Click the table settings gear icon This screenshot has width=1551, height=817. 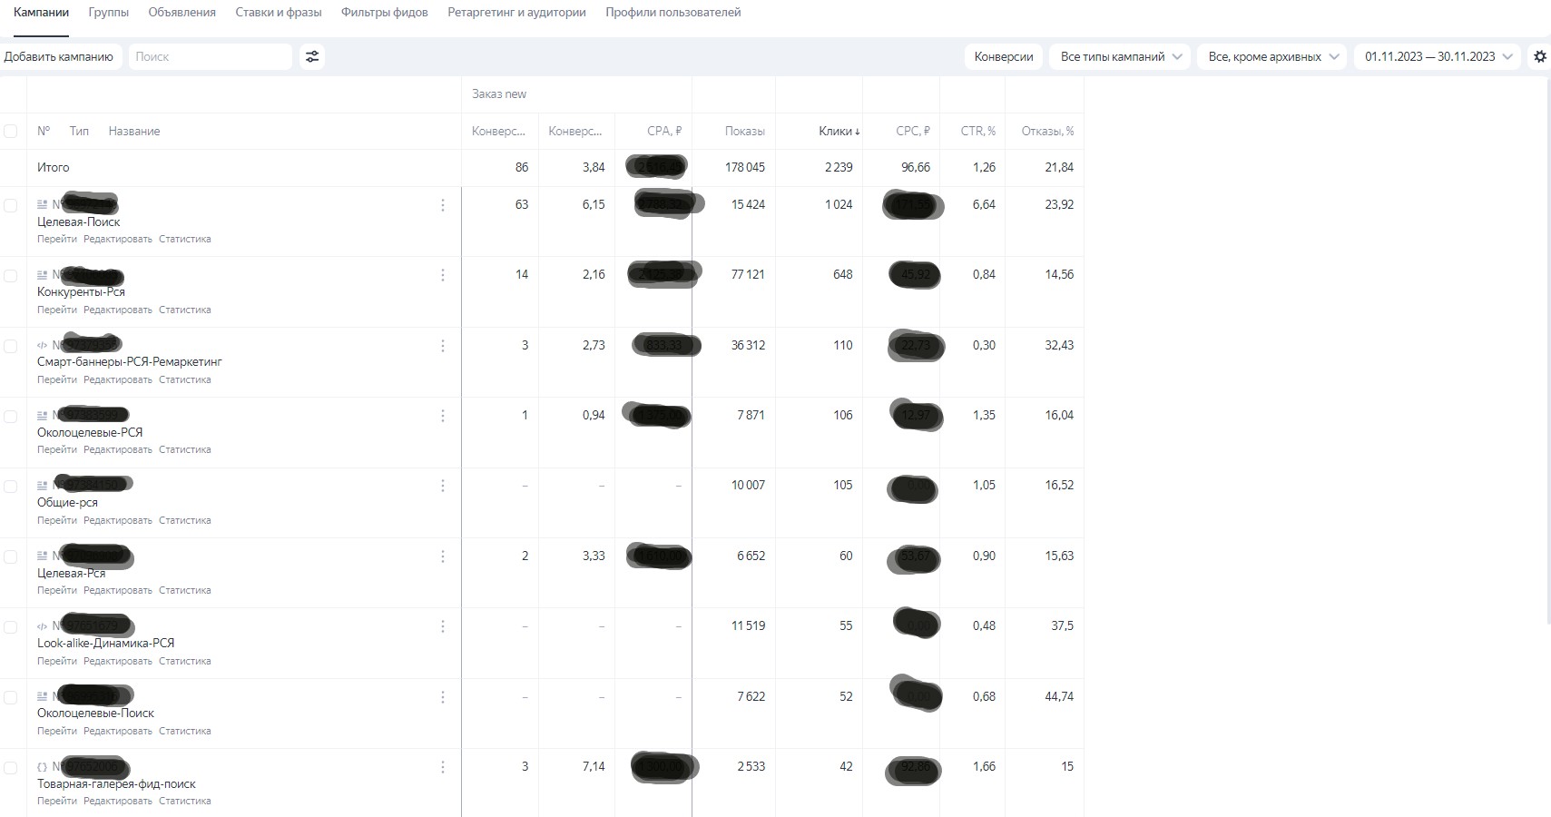1539,56
